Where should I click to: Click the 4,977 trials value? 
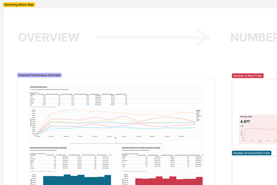246,122
